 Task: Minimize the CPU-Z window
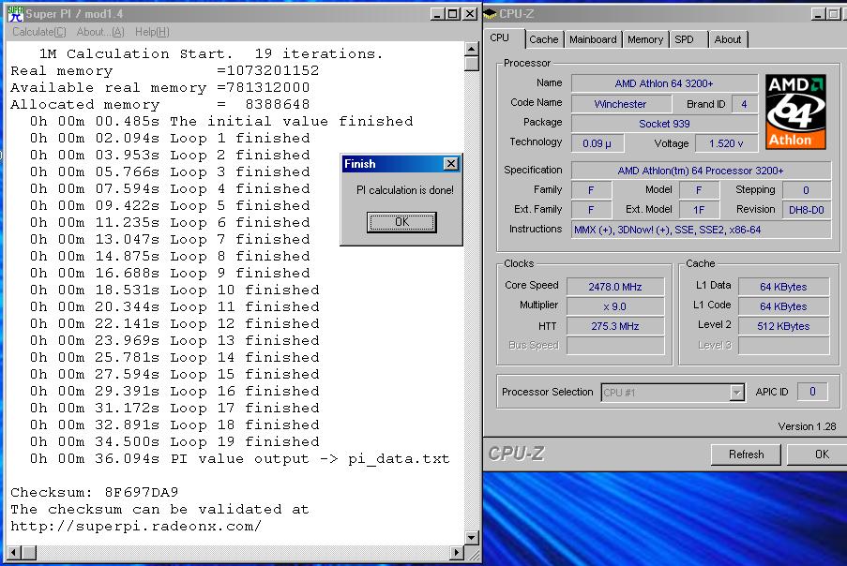click(818, 14)
